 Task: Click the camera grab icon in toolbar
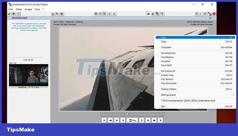pyautogui.click(x=148, y=14)
